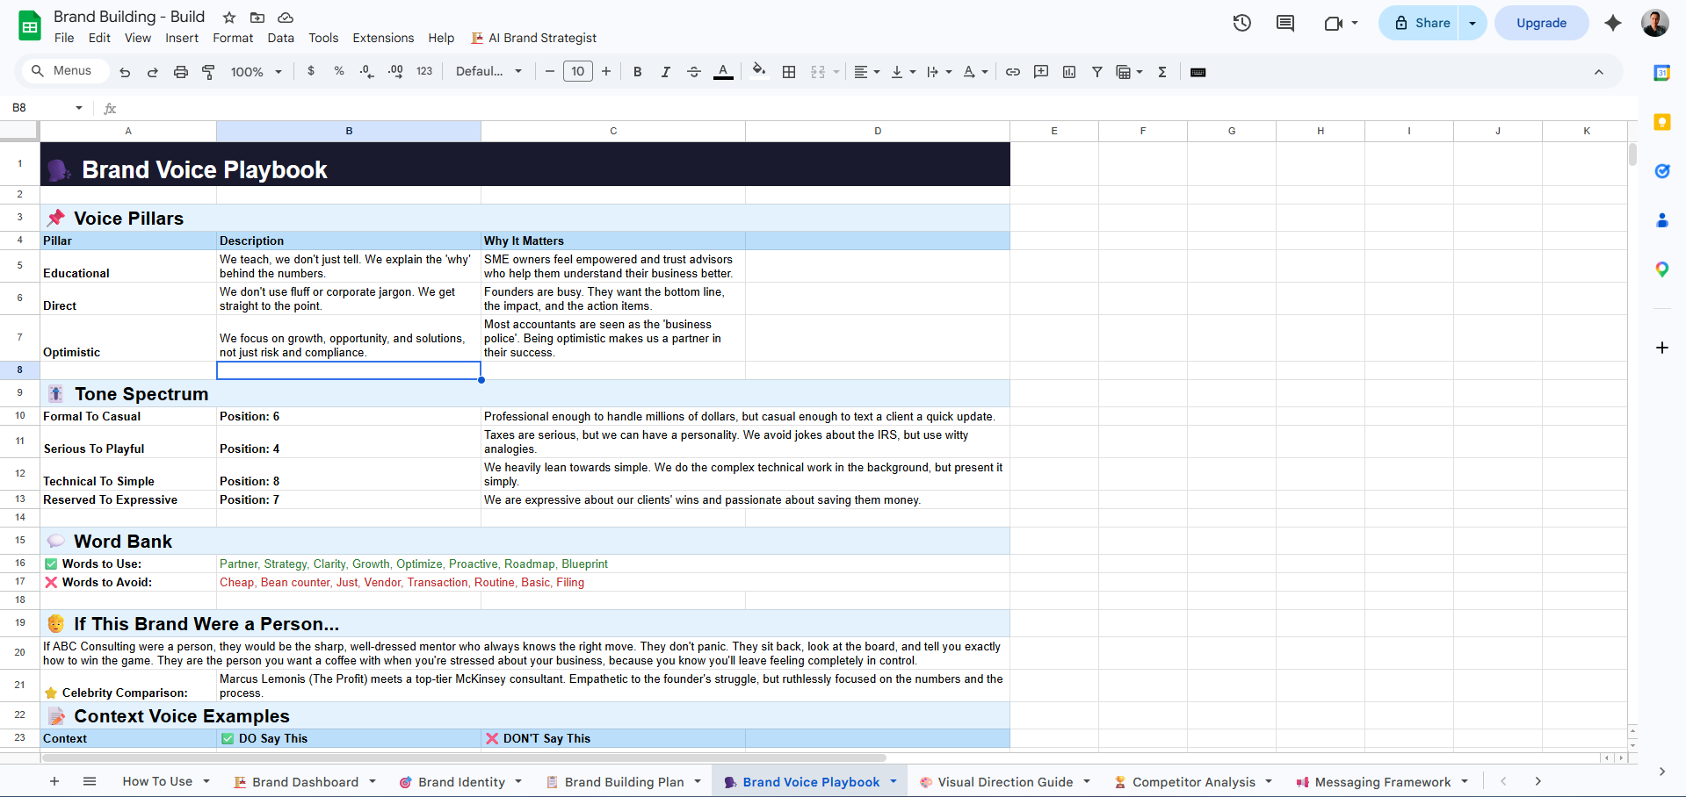Click the Insert comment icon

click(1041, 72)
